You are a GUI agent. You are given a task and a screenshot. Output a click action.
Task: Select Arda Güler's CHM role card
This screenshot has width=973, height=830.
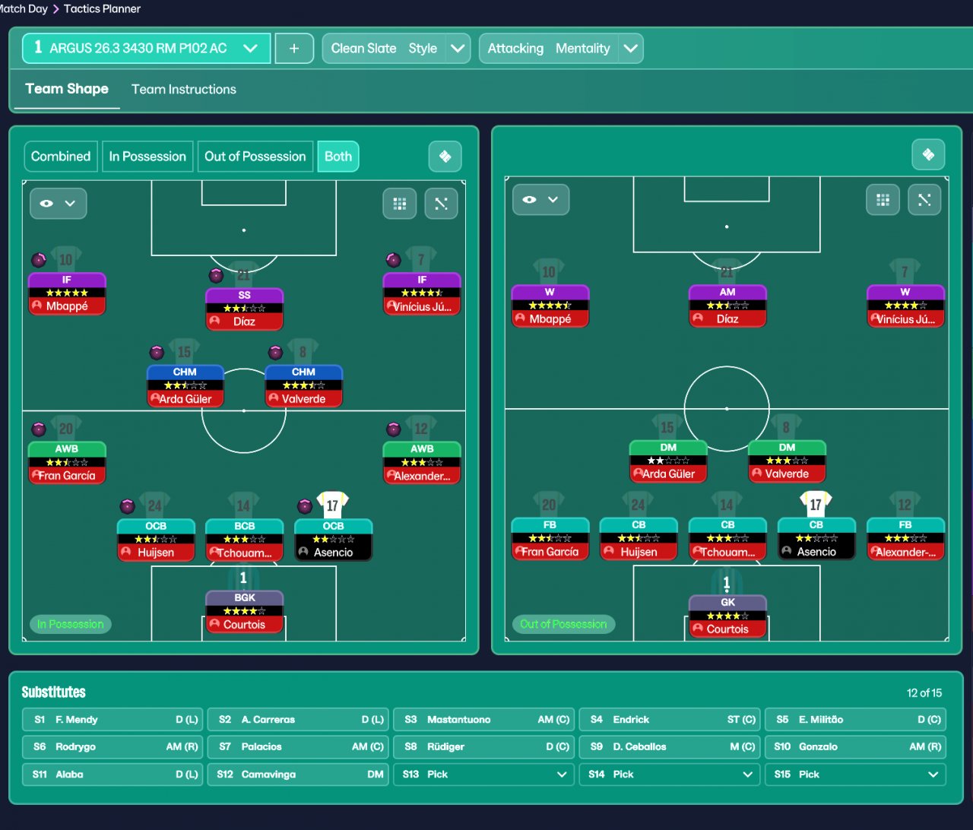[x=185, y=385]
